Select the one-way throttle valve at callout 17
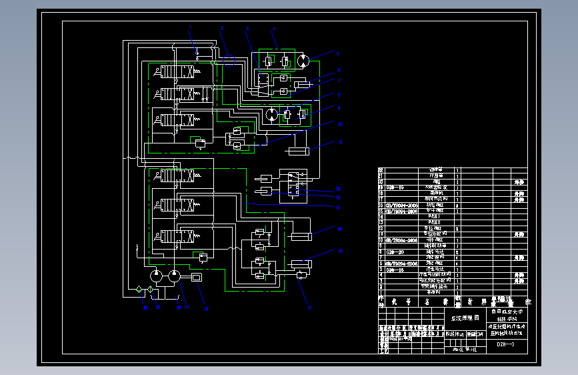The width and height of the screenshot is (578, 375). 301,275
